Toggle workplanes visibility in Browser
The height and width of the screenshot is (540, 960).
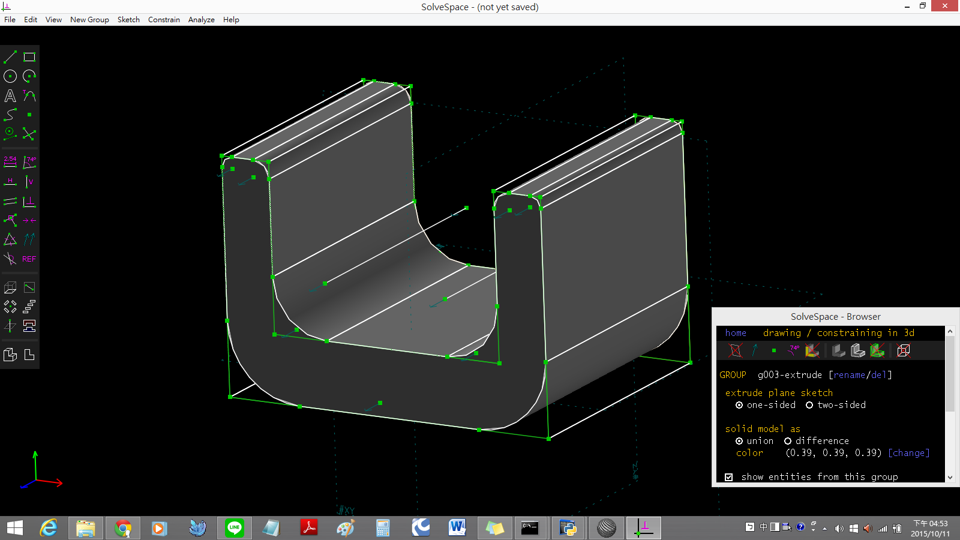736,350
